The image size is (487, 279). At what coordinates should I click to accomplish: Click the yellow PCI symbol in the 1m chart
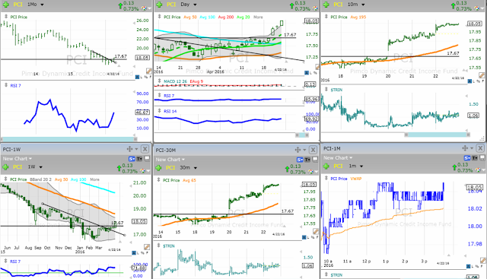(x=338, y=166)
